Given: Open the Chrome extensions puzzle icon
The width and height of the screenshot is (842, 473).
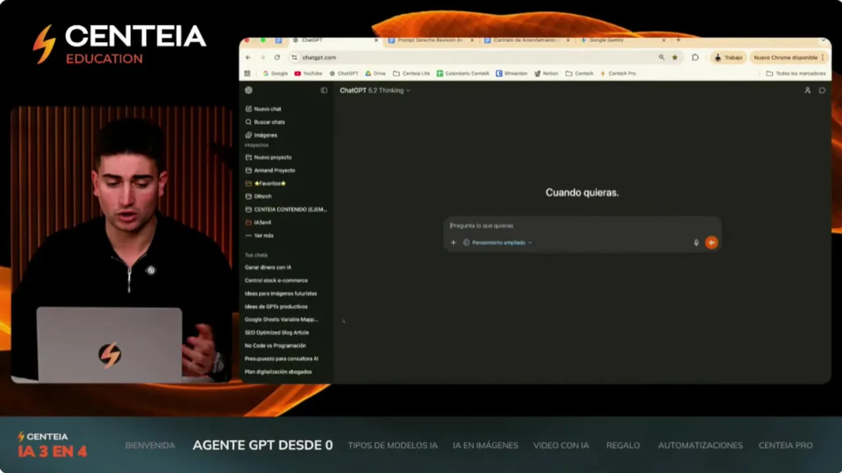Looking at the screenshot, I should point(695,58).
